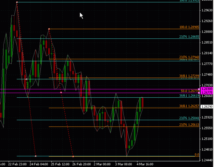214x167 pixels.
Task: Click the 1.28880 price scale value
Action: point(207,32)
